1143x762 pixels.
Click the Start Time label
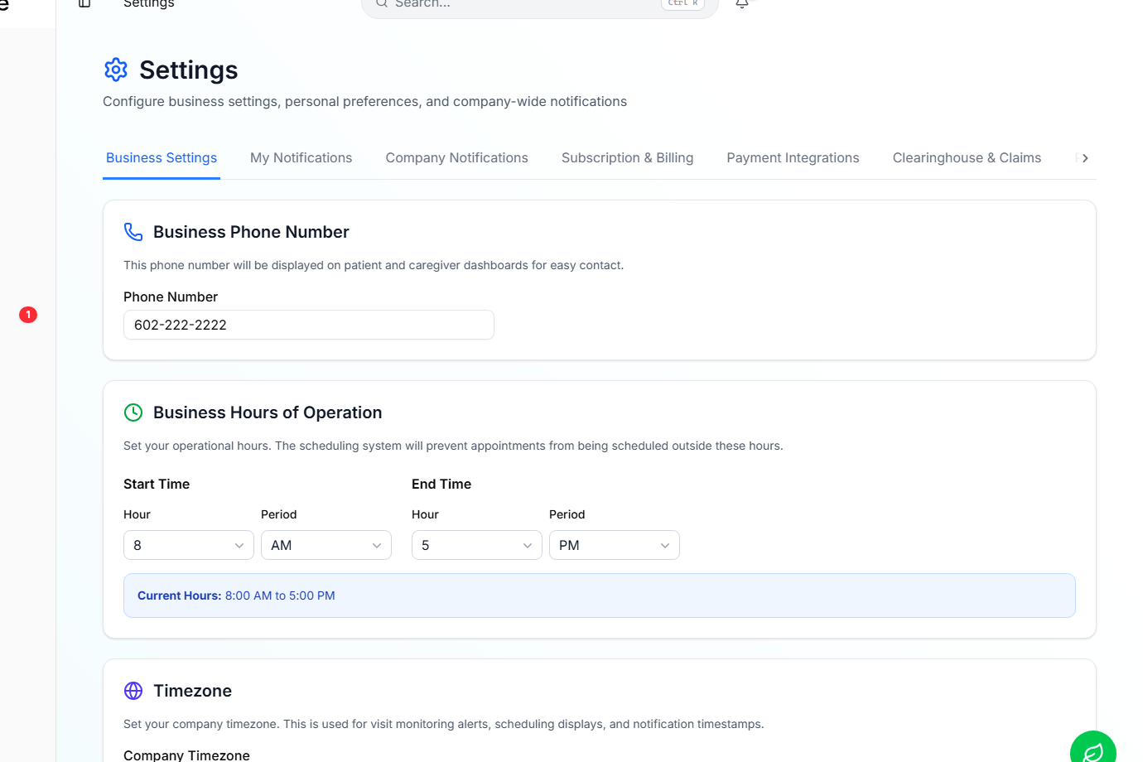(x=157, y=484)
